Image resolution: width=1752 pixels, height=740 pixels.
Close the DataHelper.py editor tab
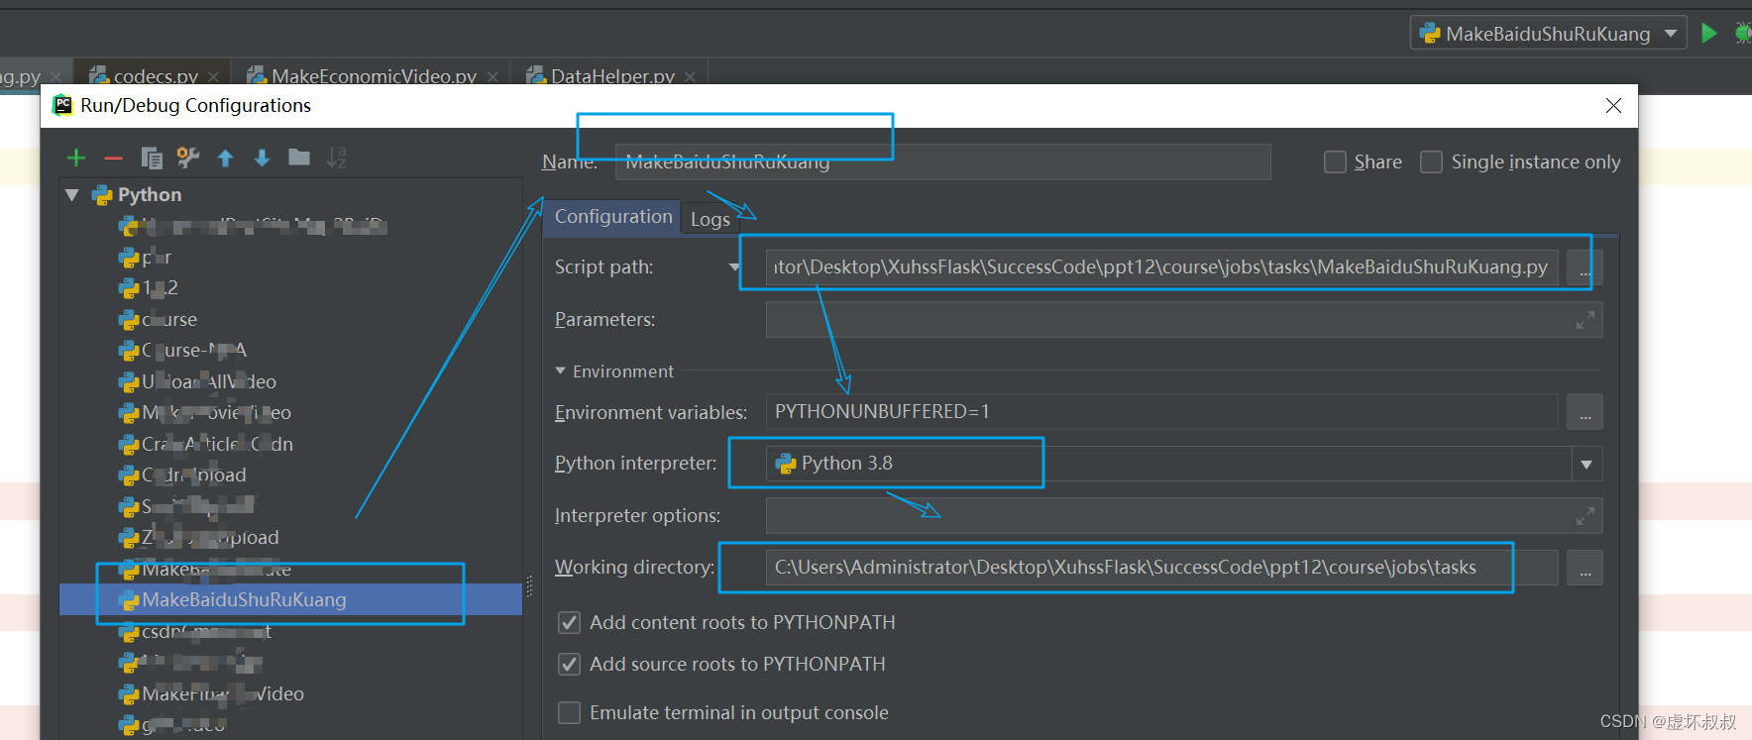coord(690,76)
